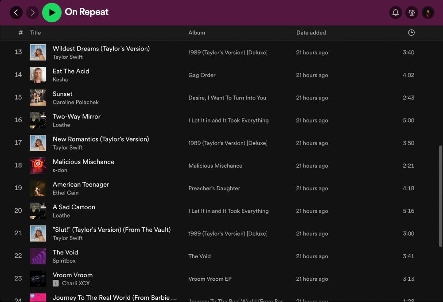Go to artist Charli XCX

[76, 283]
